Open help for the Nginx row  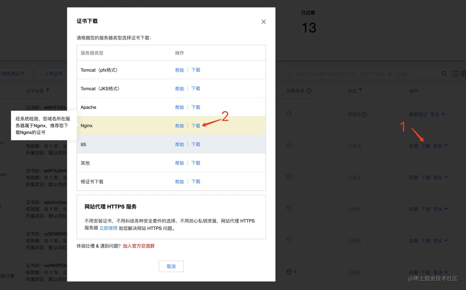(x=179, y=126)
